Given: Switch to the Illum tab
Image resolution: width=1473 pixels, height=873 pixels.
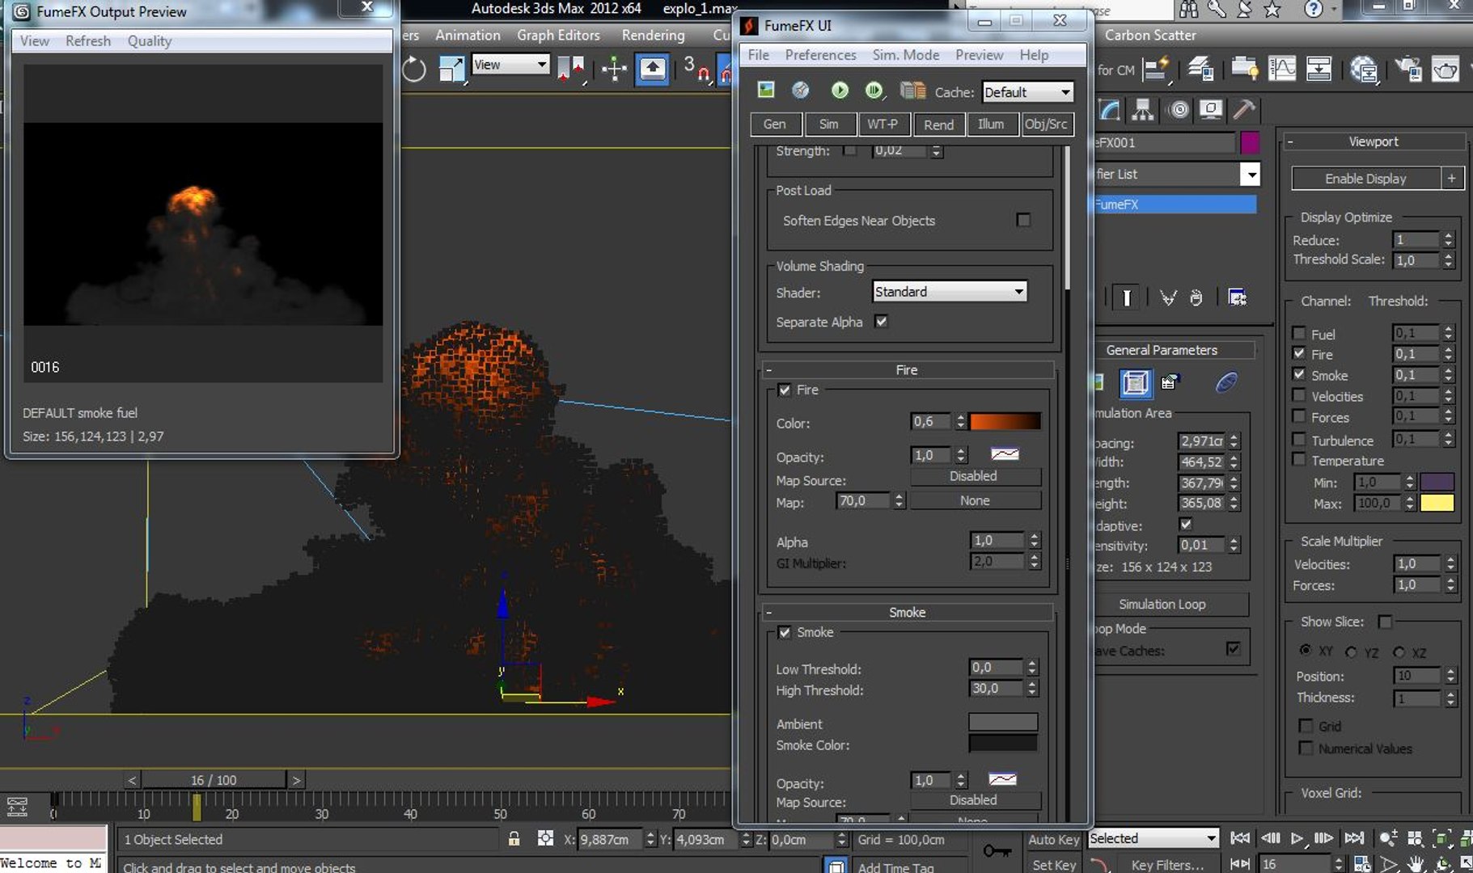Looking at the screenshot, I should (991, 124).
